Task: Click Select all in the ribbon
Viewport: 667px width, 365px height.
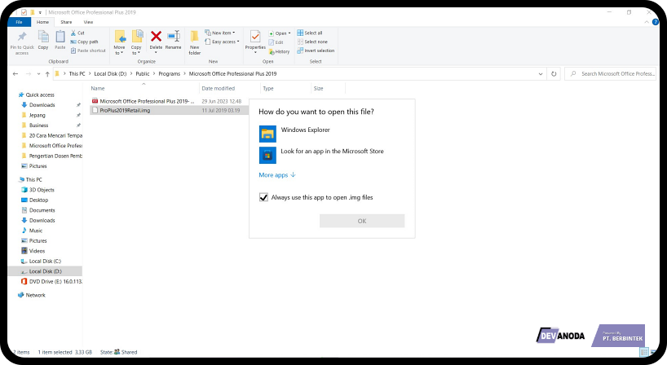Action: click(x=310, y=33)
